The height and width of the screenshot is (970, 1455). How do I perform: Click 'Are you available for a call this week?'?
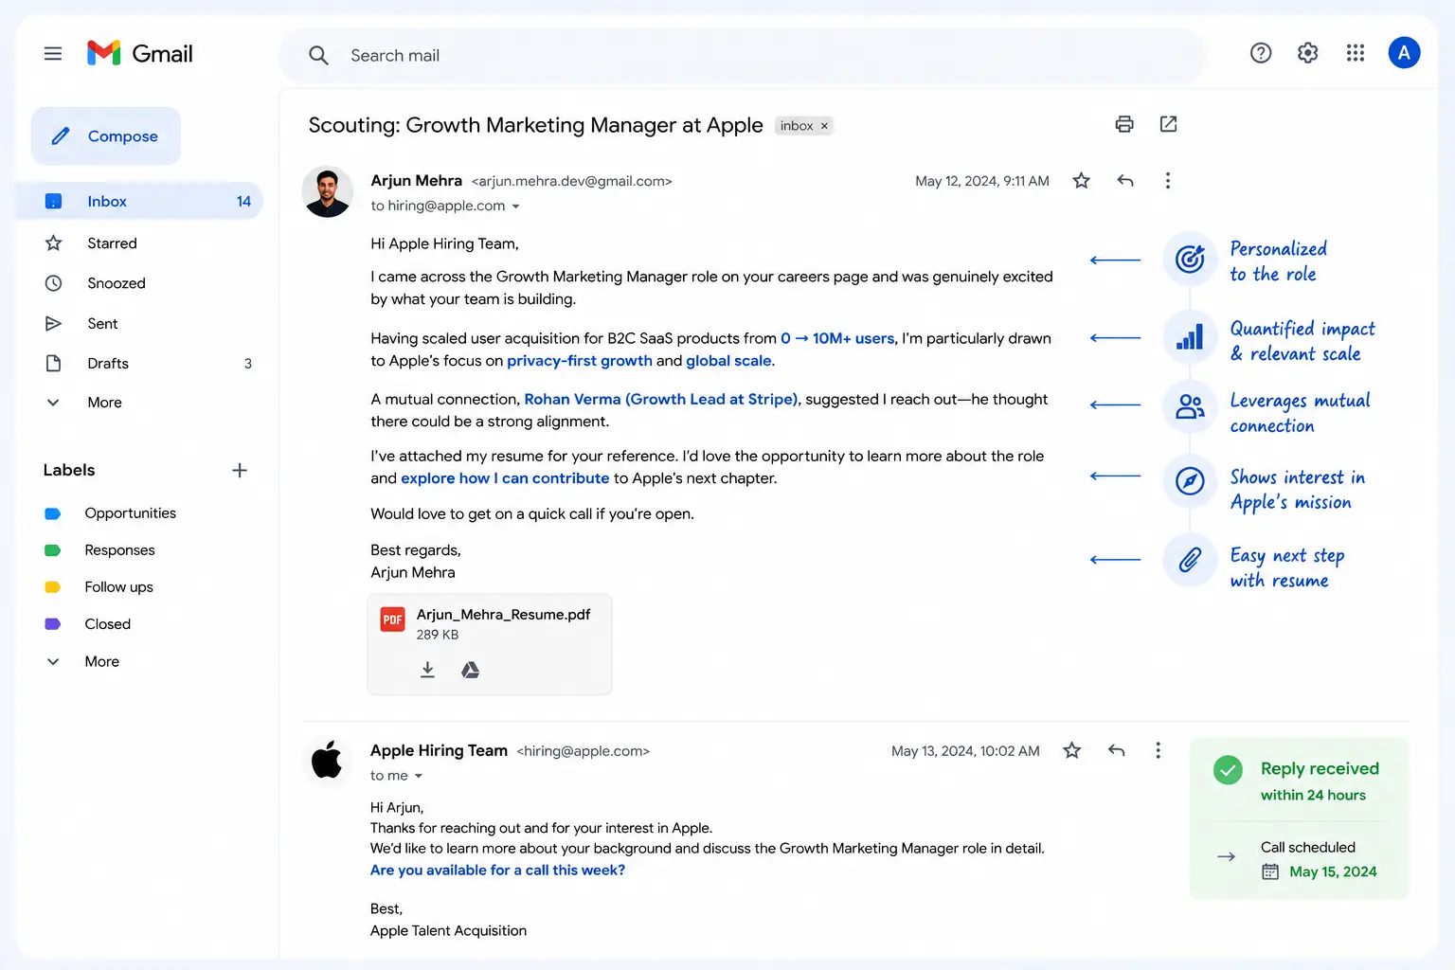click(x=497, y=871)
